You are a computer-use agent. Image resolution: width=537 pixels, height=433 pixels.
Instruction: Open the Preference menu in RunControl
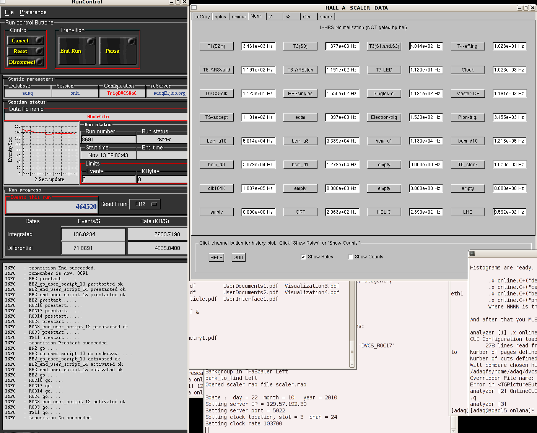(x=33, y=12)
